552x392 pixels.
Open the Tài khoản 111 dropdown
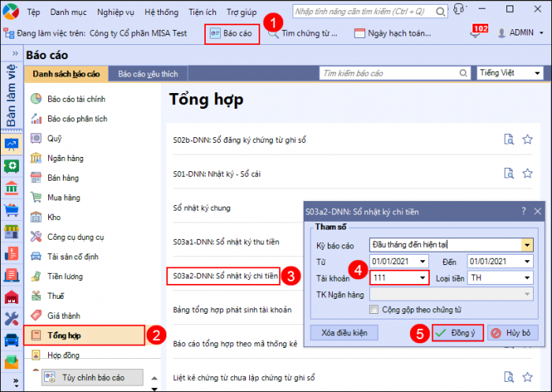tap(423, 278)
